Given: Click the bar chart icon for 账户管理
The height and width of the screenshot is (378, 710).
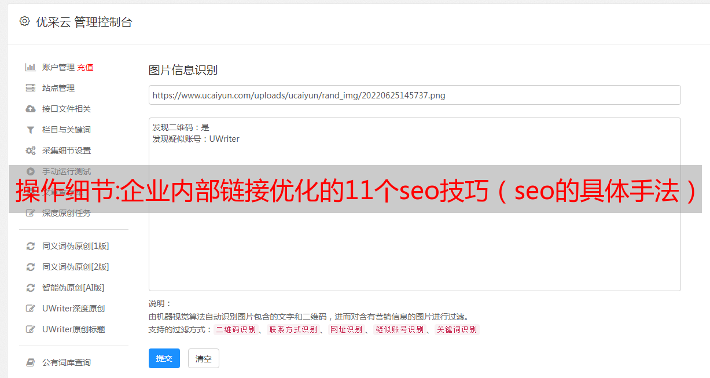Looking at the screenshot, I should tap(31, 67).
